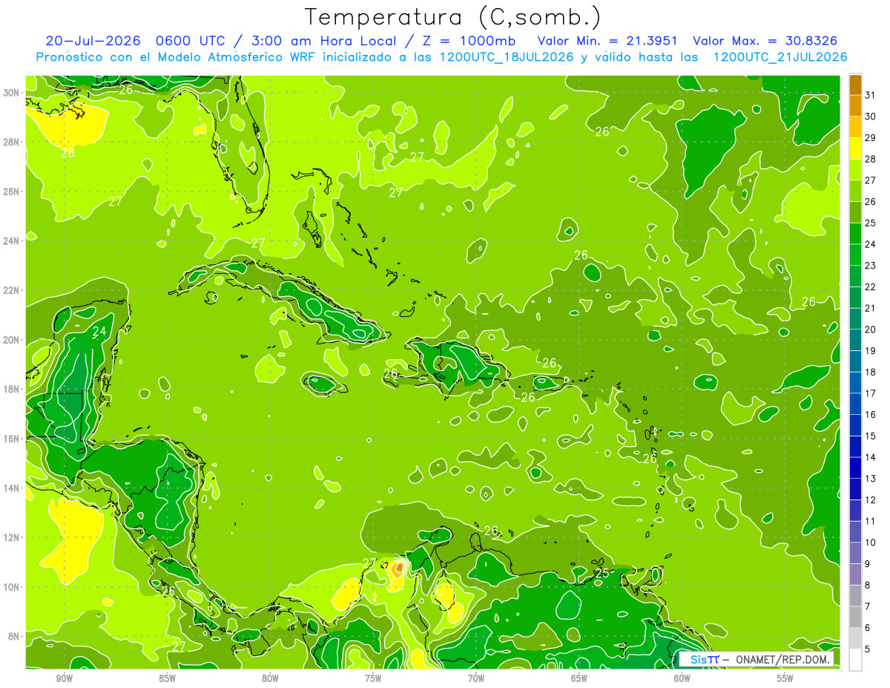
Task: Click the 70W longitude label
Action: point(476,678)
